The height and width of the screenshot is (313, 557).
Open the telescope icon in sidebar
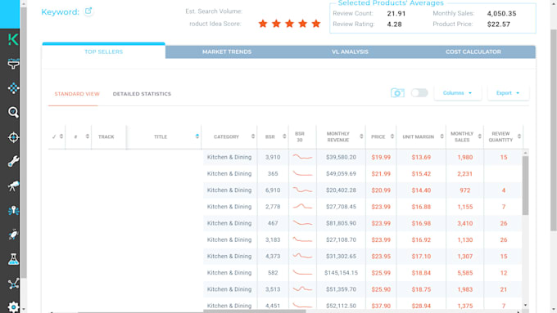(13, 186)
